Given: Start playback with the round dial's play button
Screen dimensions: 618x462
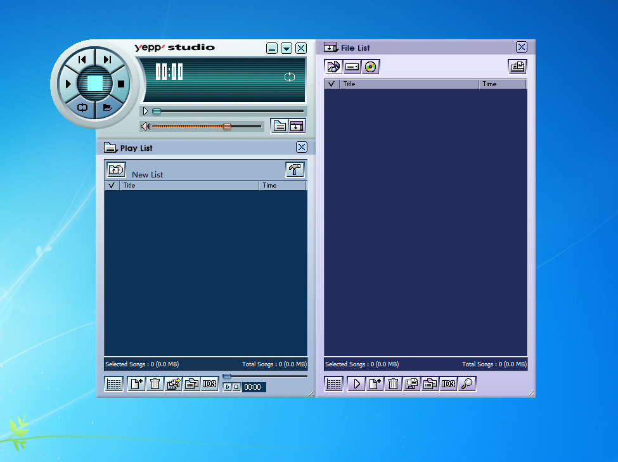Looking at the screenshot, I should coord(68,84).
